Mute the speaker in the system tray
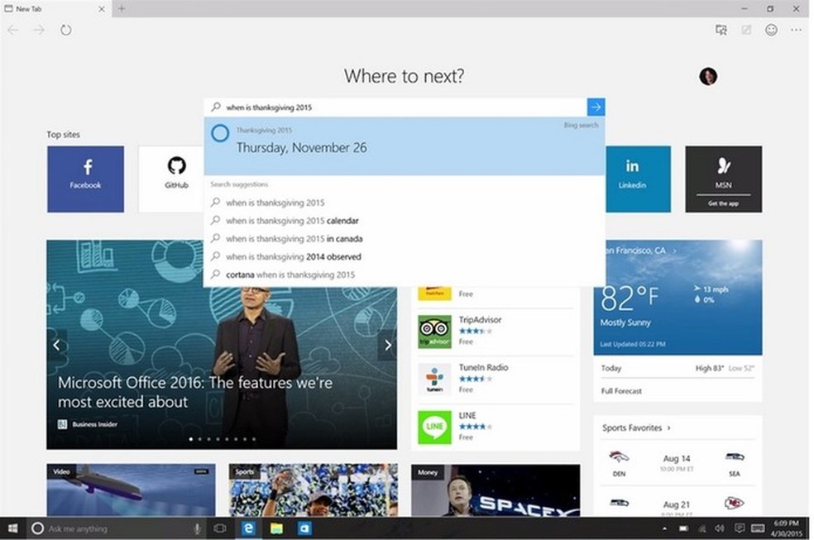 pos(719,528)
